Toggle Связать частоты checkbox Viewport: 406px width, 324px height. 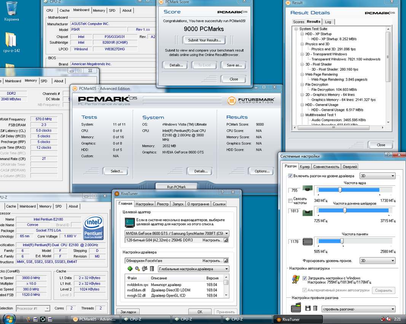point(290,201)
